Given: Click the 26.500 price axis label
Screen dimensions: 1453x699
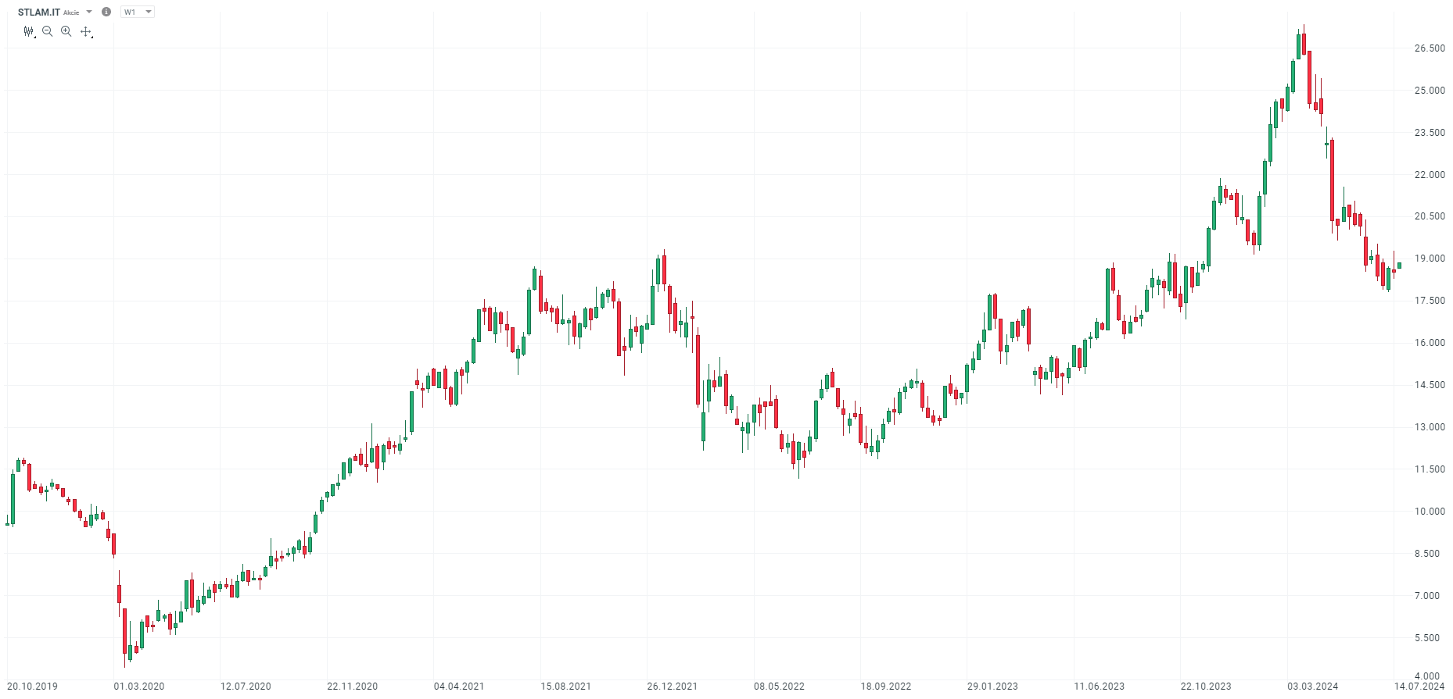Looking at the screenshot, I should click(1430, 48).
